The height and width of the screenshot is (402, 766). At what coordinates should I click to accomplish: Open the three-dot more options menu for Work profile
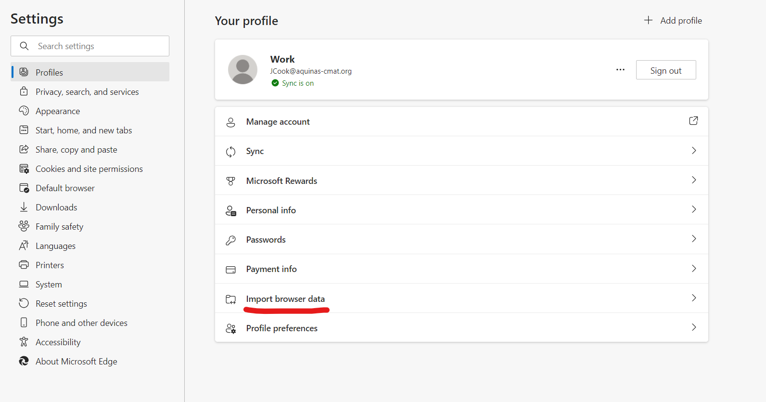[620, 70]
